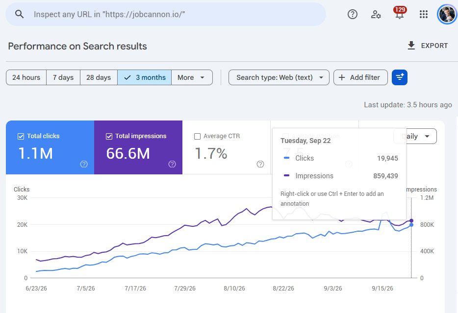Image resolution: width=458 pixels, height=313 pixels.
Task: Select the 7 days range
Action: (63, 77)
